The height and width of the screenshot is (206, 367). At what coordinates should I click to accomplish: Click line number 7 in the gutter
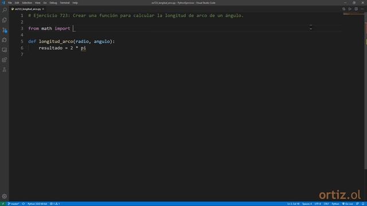click(x=22, y=54)
